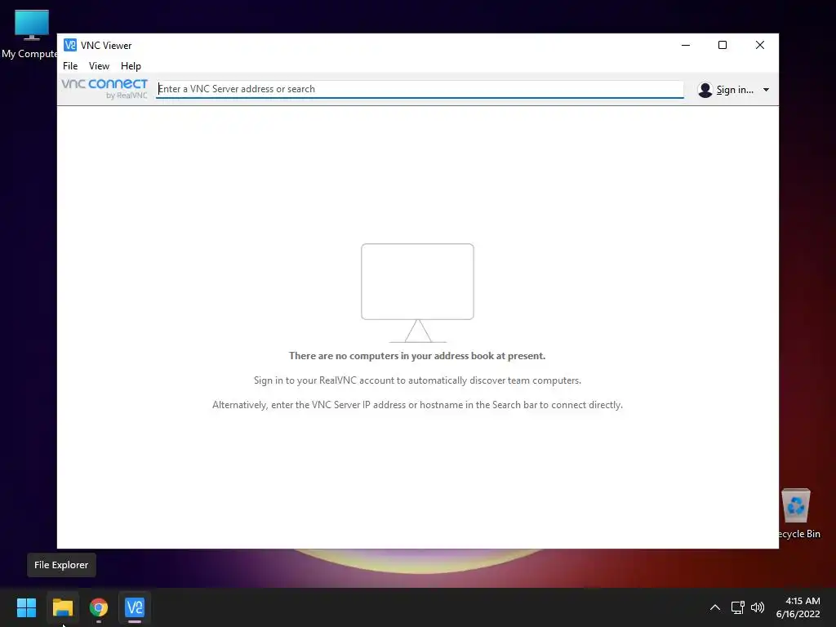Open the View menu

[x=99, y=66]
